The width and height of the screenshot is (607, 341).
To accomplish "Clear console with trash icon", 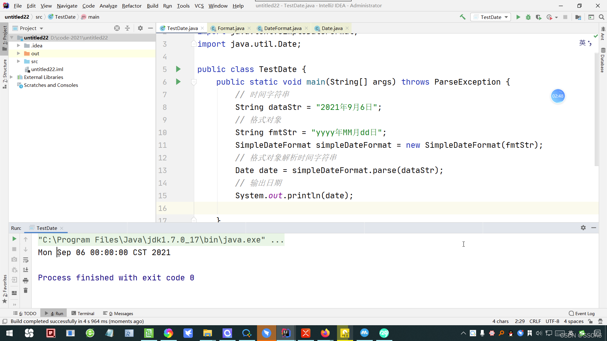I will coord(26,290).
